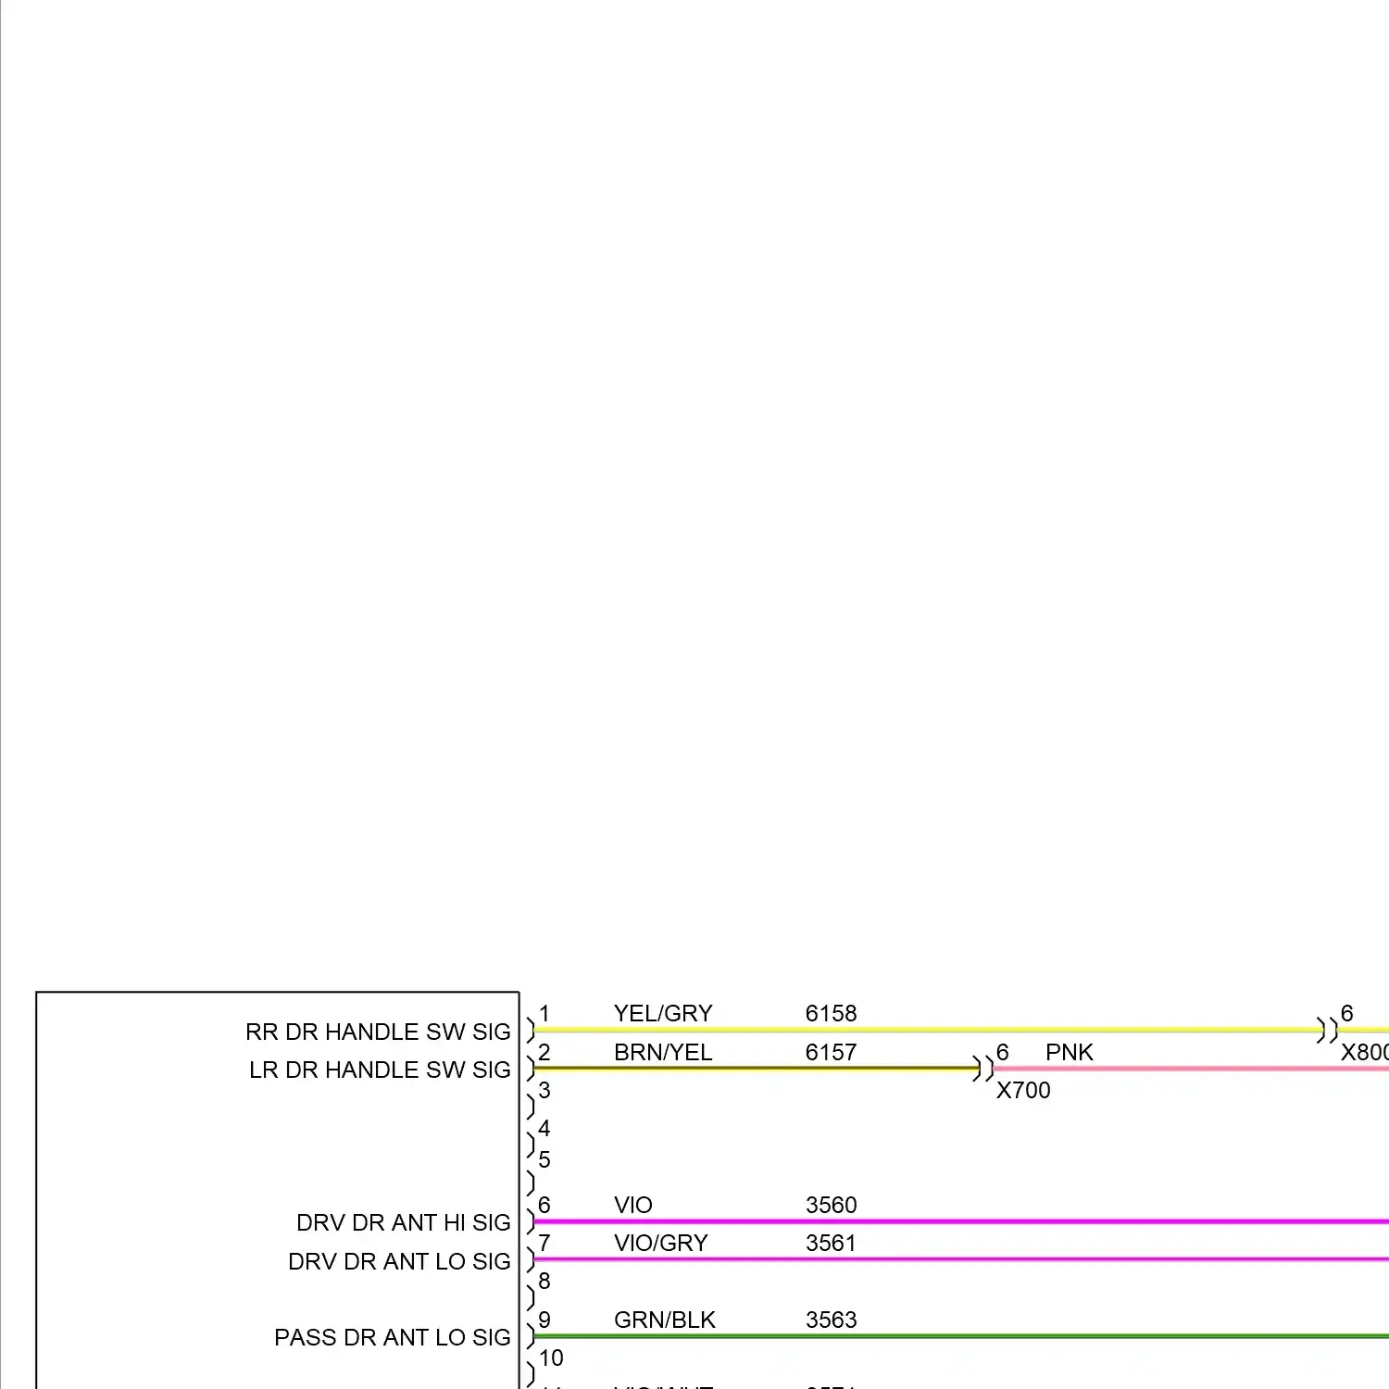Select circuit number 6158
Image resolution: width=1389 pixels, height=1389 pixels.
(831, 1013)
